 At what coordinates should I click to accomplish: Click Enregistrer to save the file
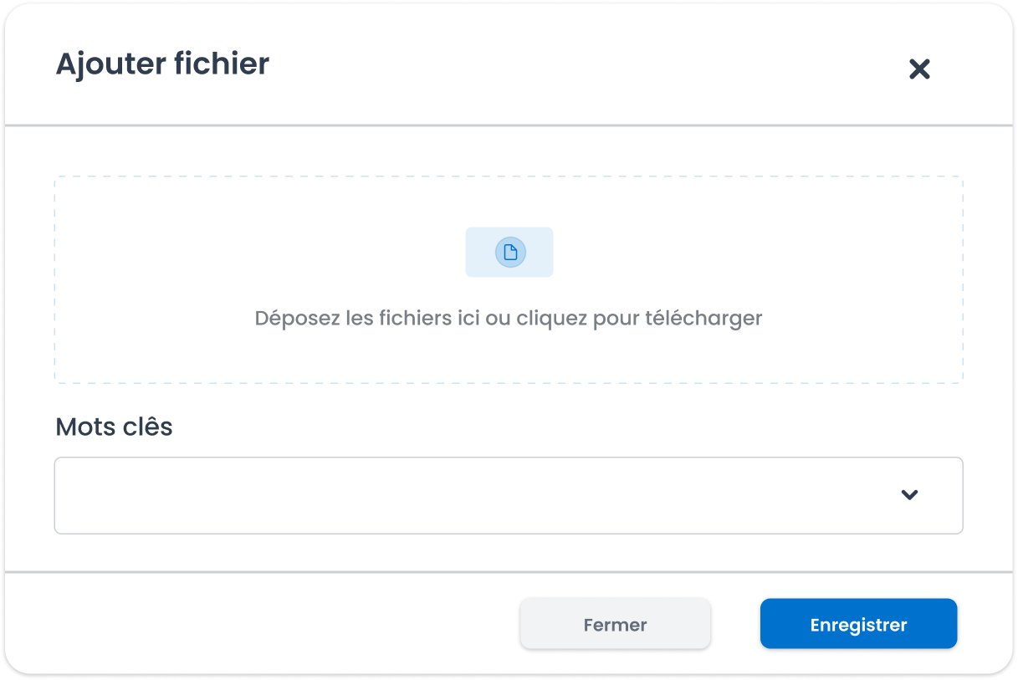(x=858, y=624)
